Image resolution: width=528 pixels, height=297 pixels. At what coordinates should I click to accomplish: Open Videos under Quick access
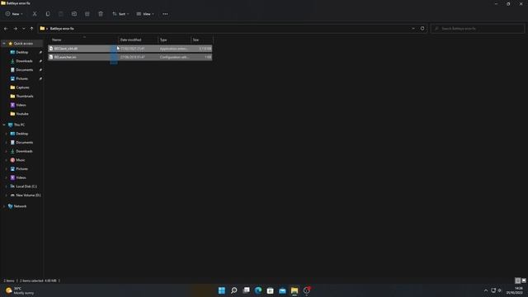tap(21, 105)
